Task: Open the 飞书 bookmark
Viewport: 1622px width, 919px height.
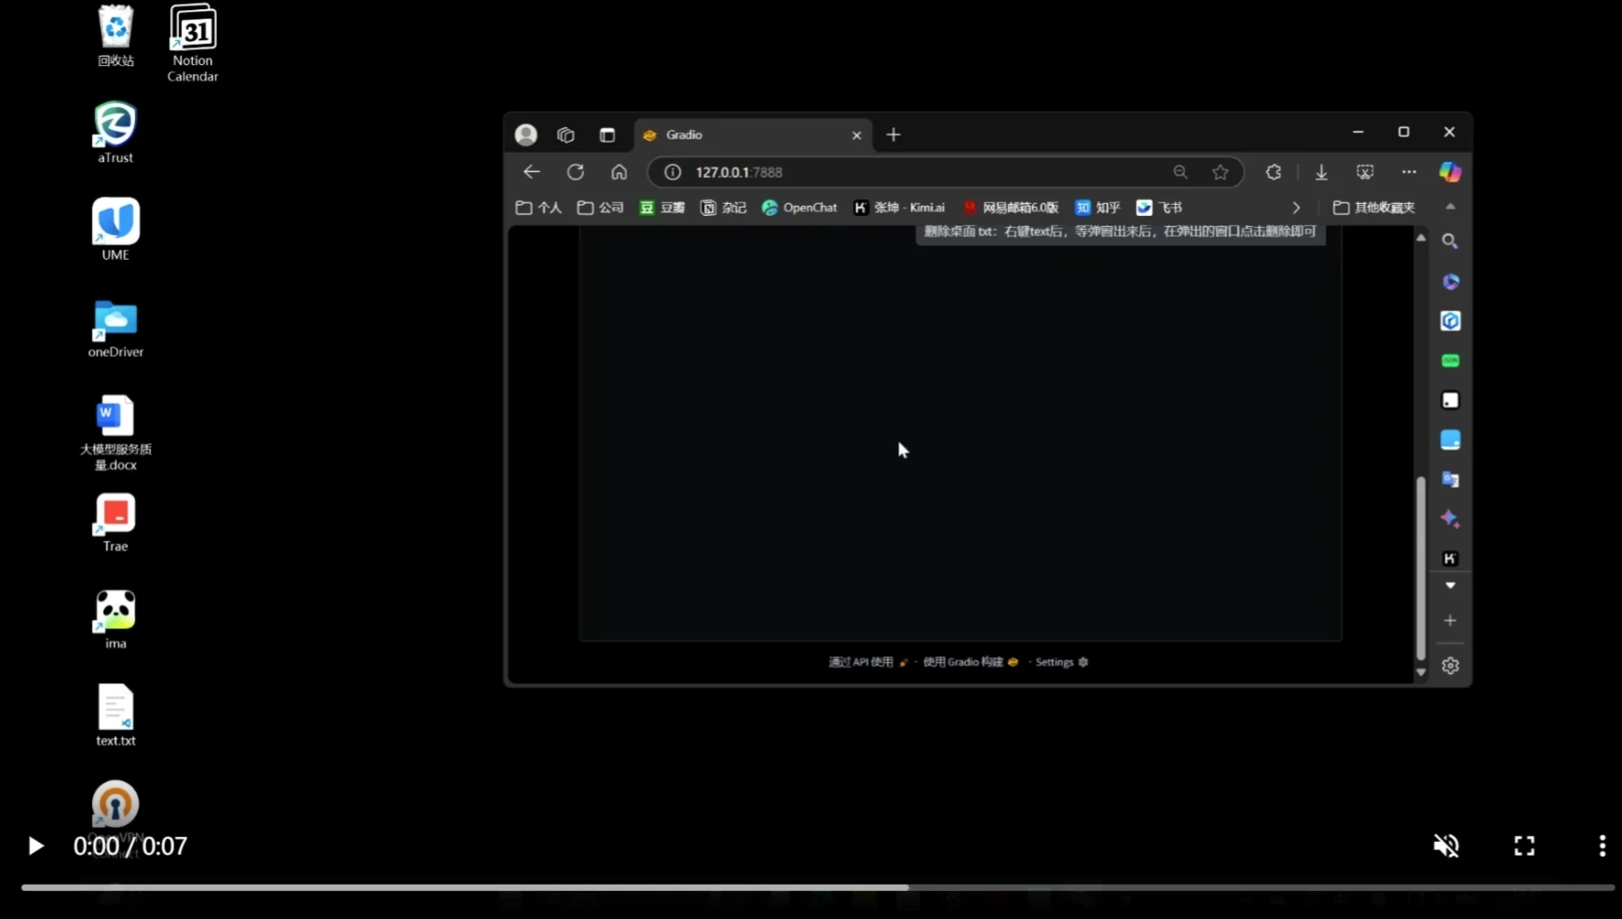Action: click(1159, 208)
